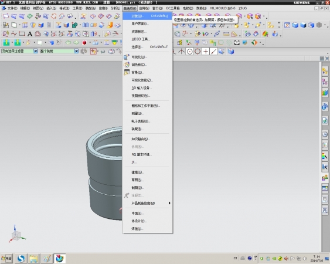Screen dimensions: 330x264
Task: Click the Fit view window icon
Action: 287,25
